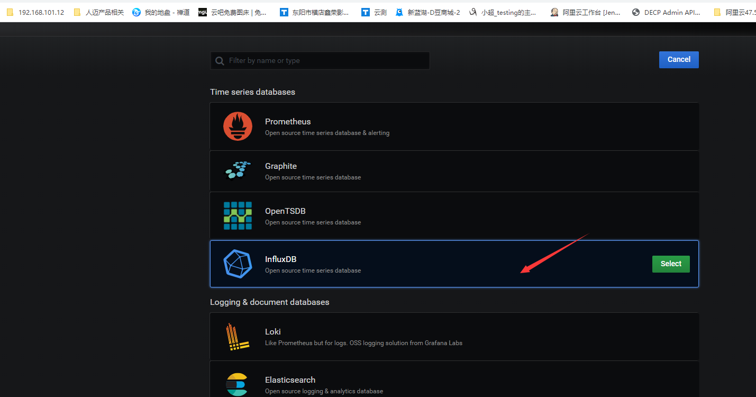Open the DECP Admin API bookmark

666,12
